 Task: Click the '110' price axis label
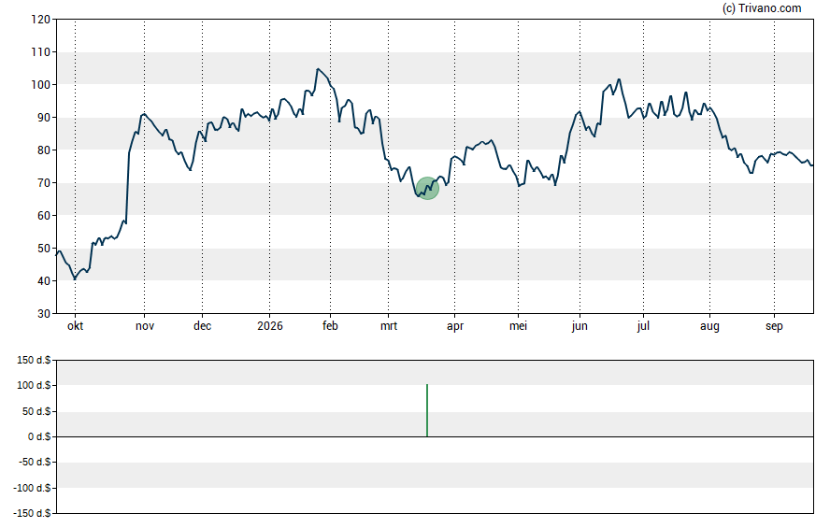41,52
